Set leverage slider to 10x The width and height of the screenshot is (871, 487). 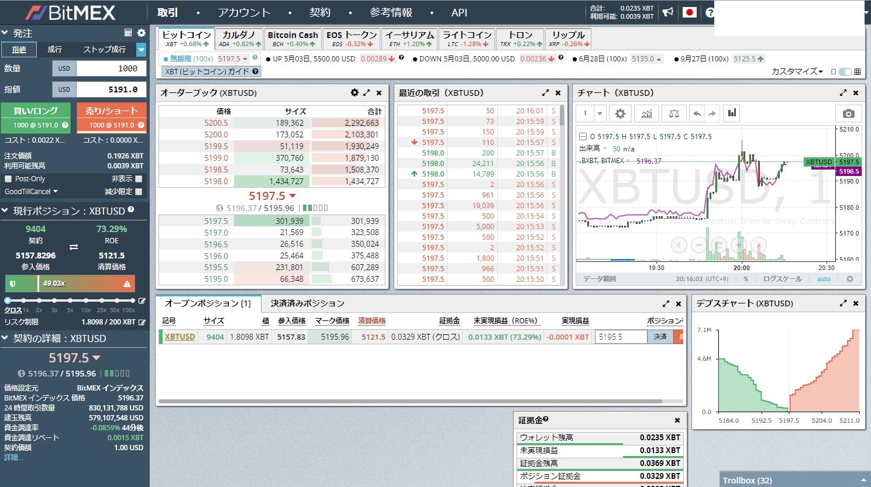(85, 301)
